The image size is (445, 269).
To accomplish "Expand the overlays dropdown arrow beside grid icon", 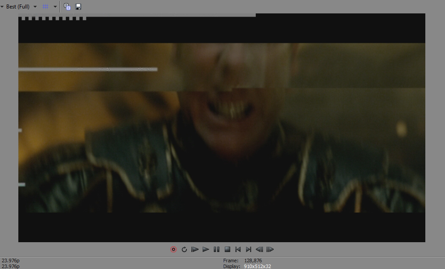I will [55, 7].
